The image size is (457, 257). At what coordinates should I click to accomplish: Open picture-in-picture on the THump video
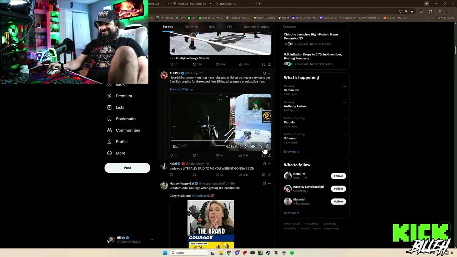(x=260, y=146)
